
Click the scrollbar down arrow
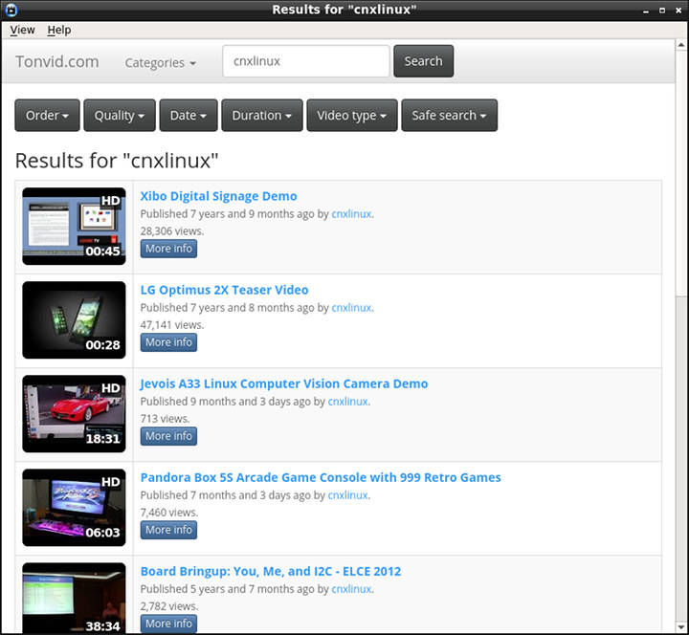(681, 627)
